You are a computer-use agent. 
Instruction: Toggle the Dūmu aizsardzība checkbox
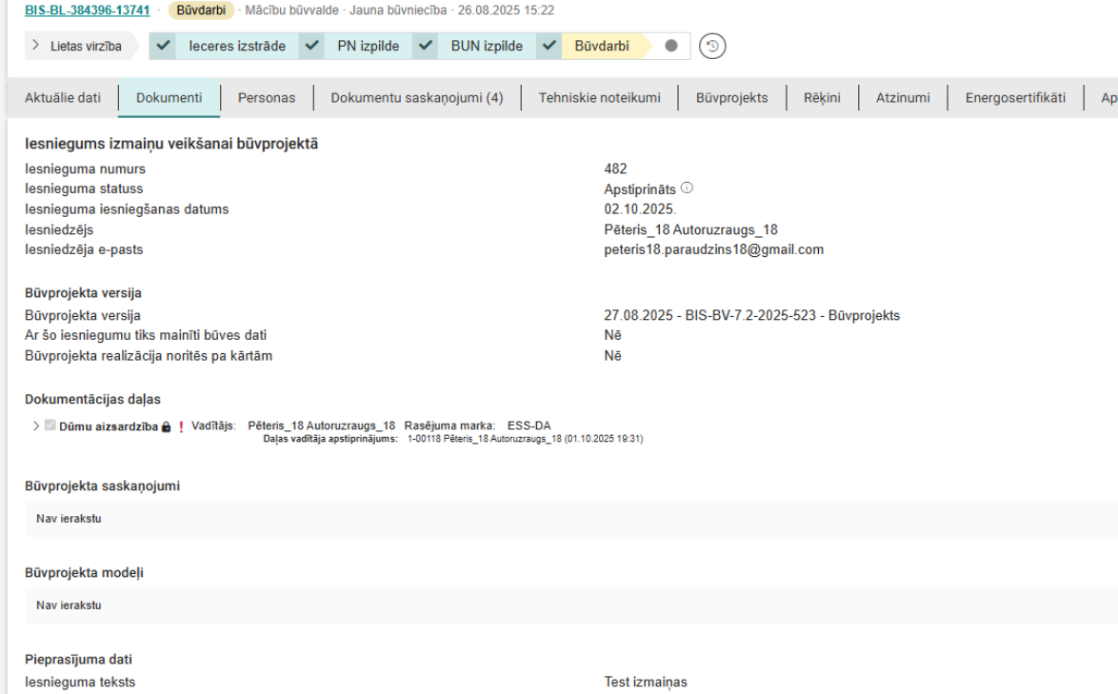point(50,426)
